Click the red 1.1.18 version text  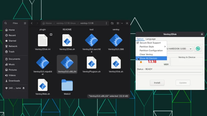point(152,62)
